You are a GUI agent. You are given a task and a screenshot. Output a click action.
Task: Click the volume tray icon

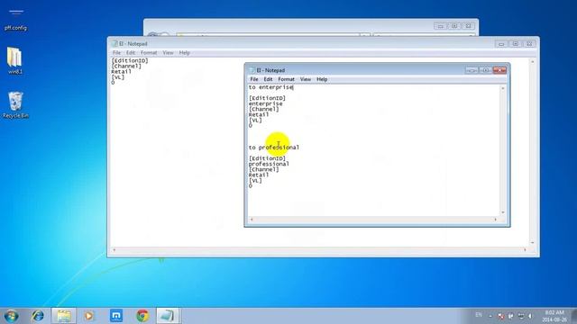(x=530, y=316)
